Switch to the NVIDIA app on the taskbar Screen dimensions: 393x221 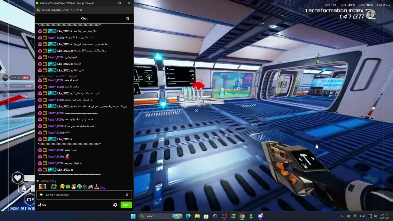tap(233, 216)
